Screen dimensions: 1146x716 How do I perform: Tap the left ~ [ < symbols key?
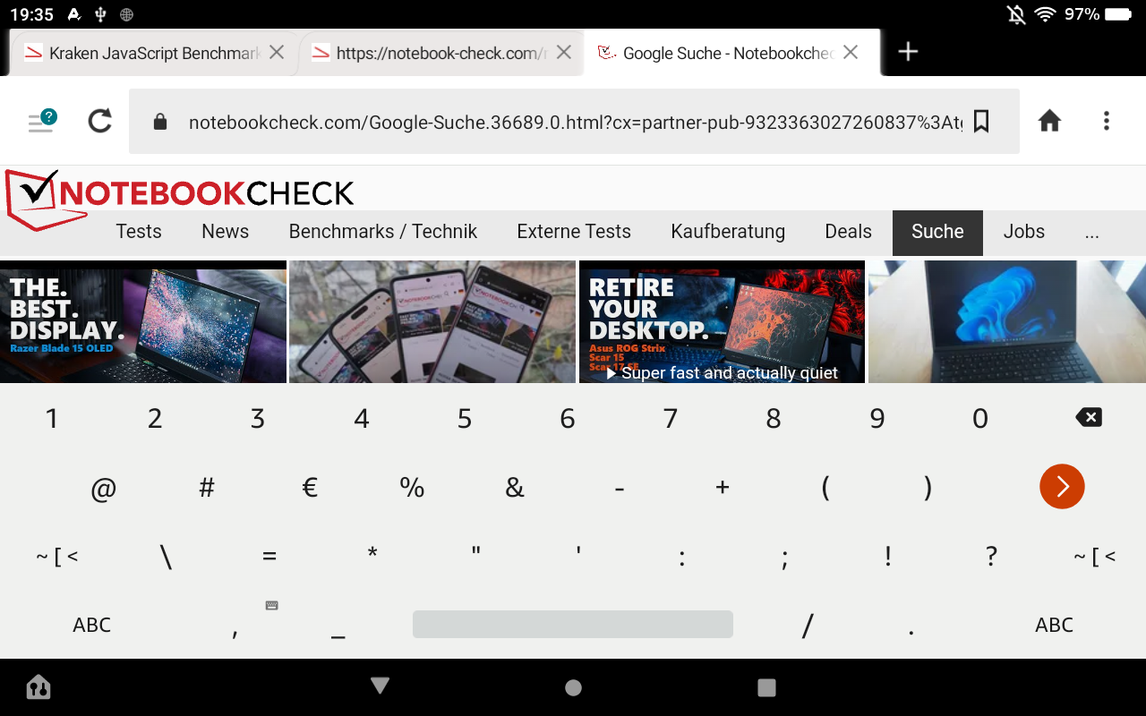(56, 557)
